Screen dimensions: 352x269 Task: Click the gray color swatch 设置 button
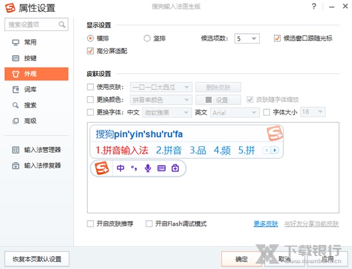pyautogui.click(x=218, y=100)
